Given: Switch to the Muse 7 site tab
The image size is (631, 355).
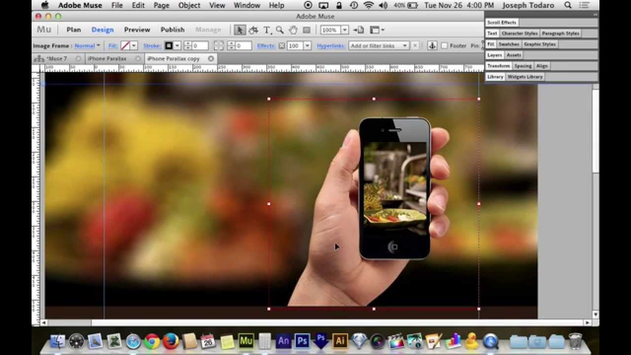Looking at the screenshot, I should tap(58, 59).
